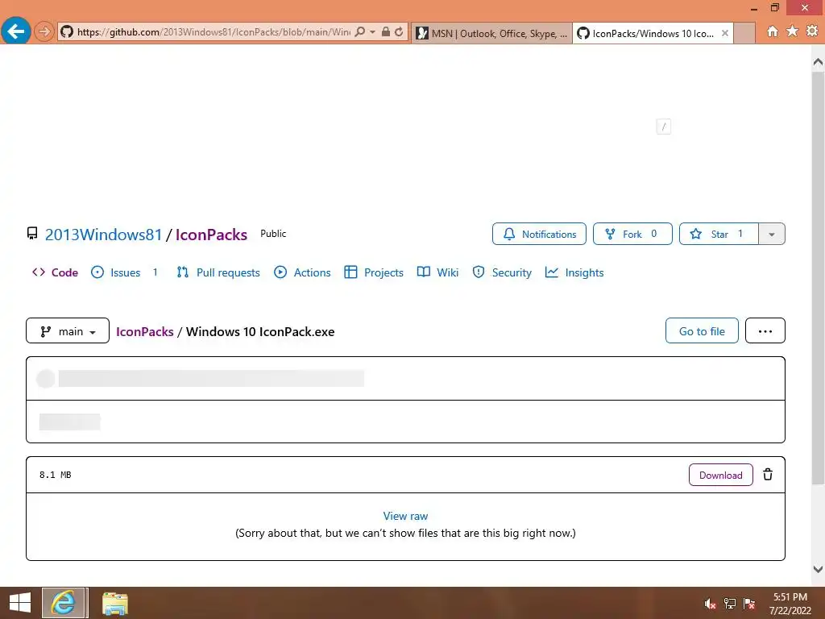Fork the repository
Screen dimensions: 825x619
click(x=632, y=234)
